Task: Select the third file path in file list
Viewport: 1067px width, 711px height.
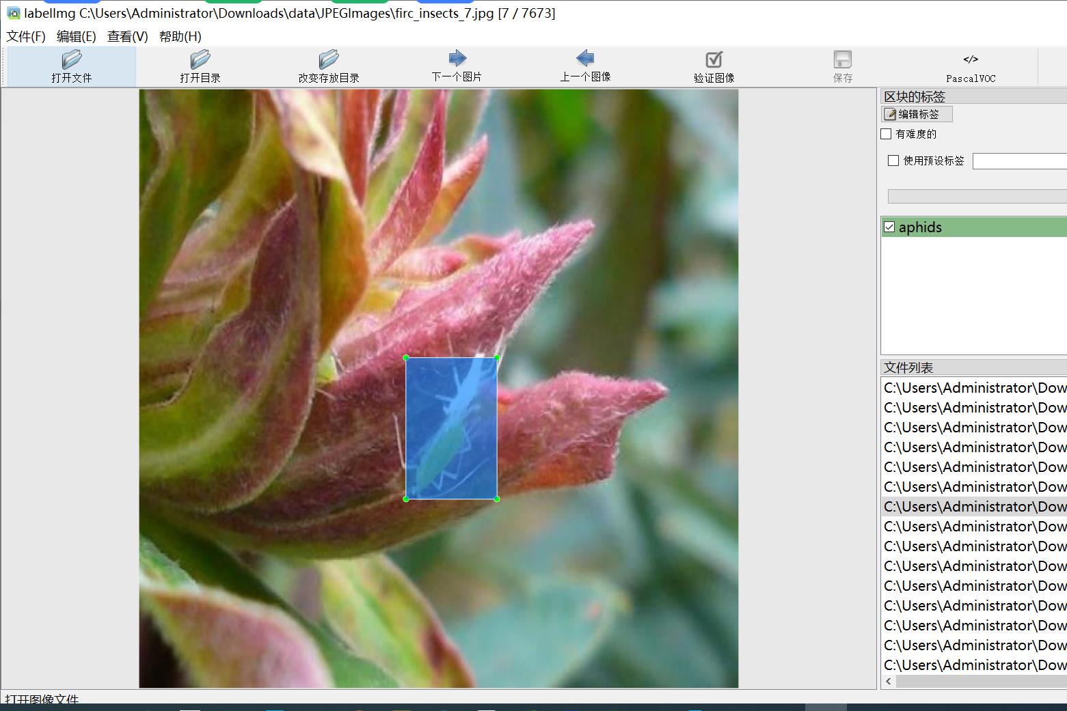Action: pos(974,428)
